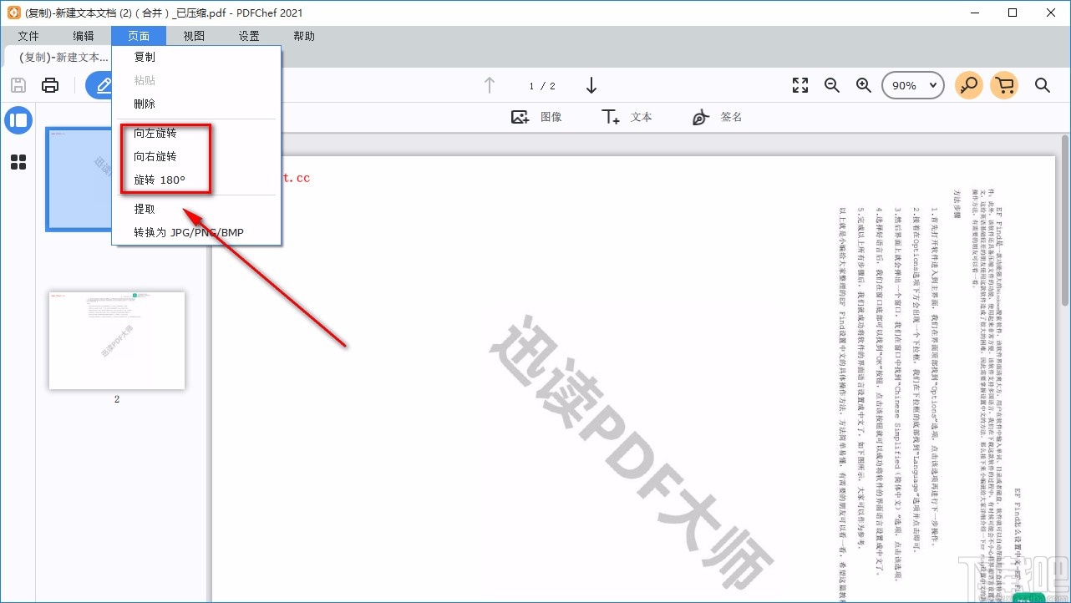Zoom out with the minus magnifier

pyautogui.click(x=831, y=84)
